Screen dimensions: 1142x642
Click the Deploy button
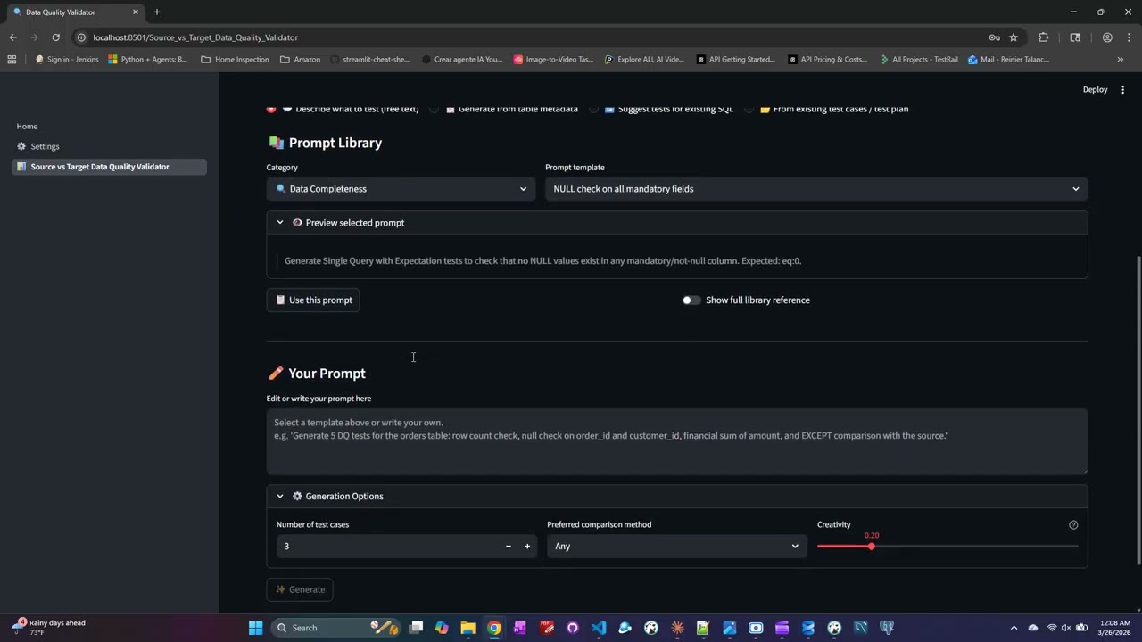pos(1095,89)
